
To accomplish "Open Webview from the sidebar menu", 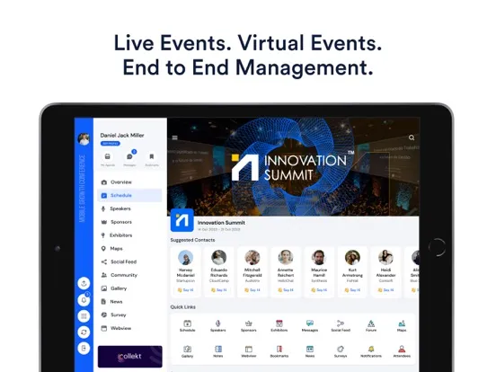I will pyautogui.click(x=129, y=328).
